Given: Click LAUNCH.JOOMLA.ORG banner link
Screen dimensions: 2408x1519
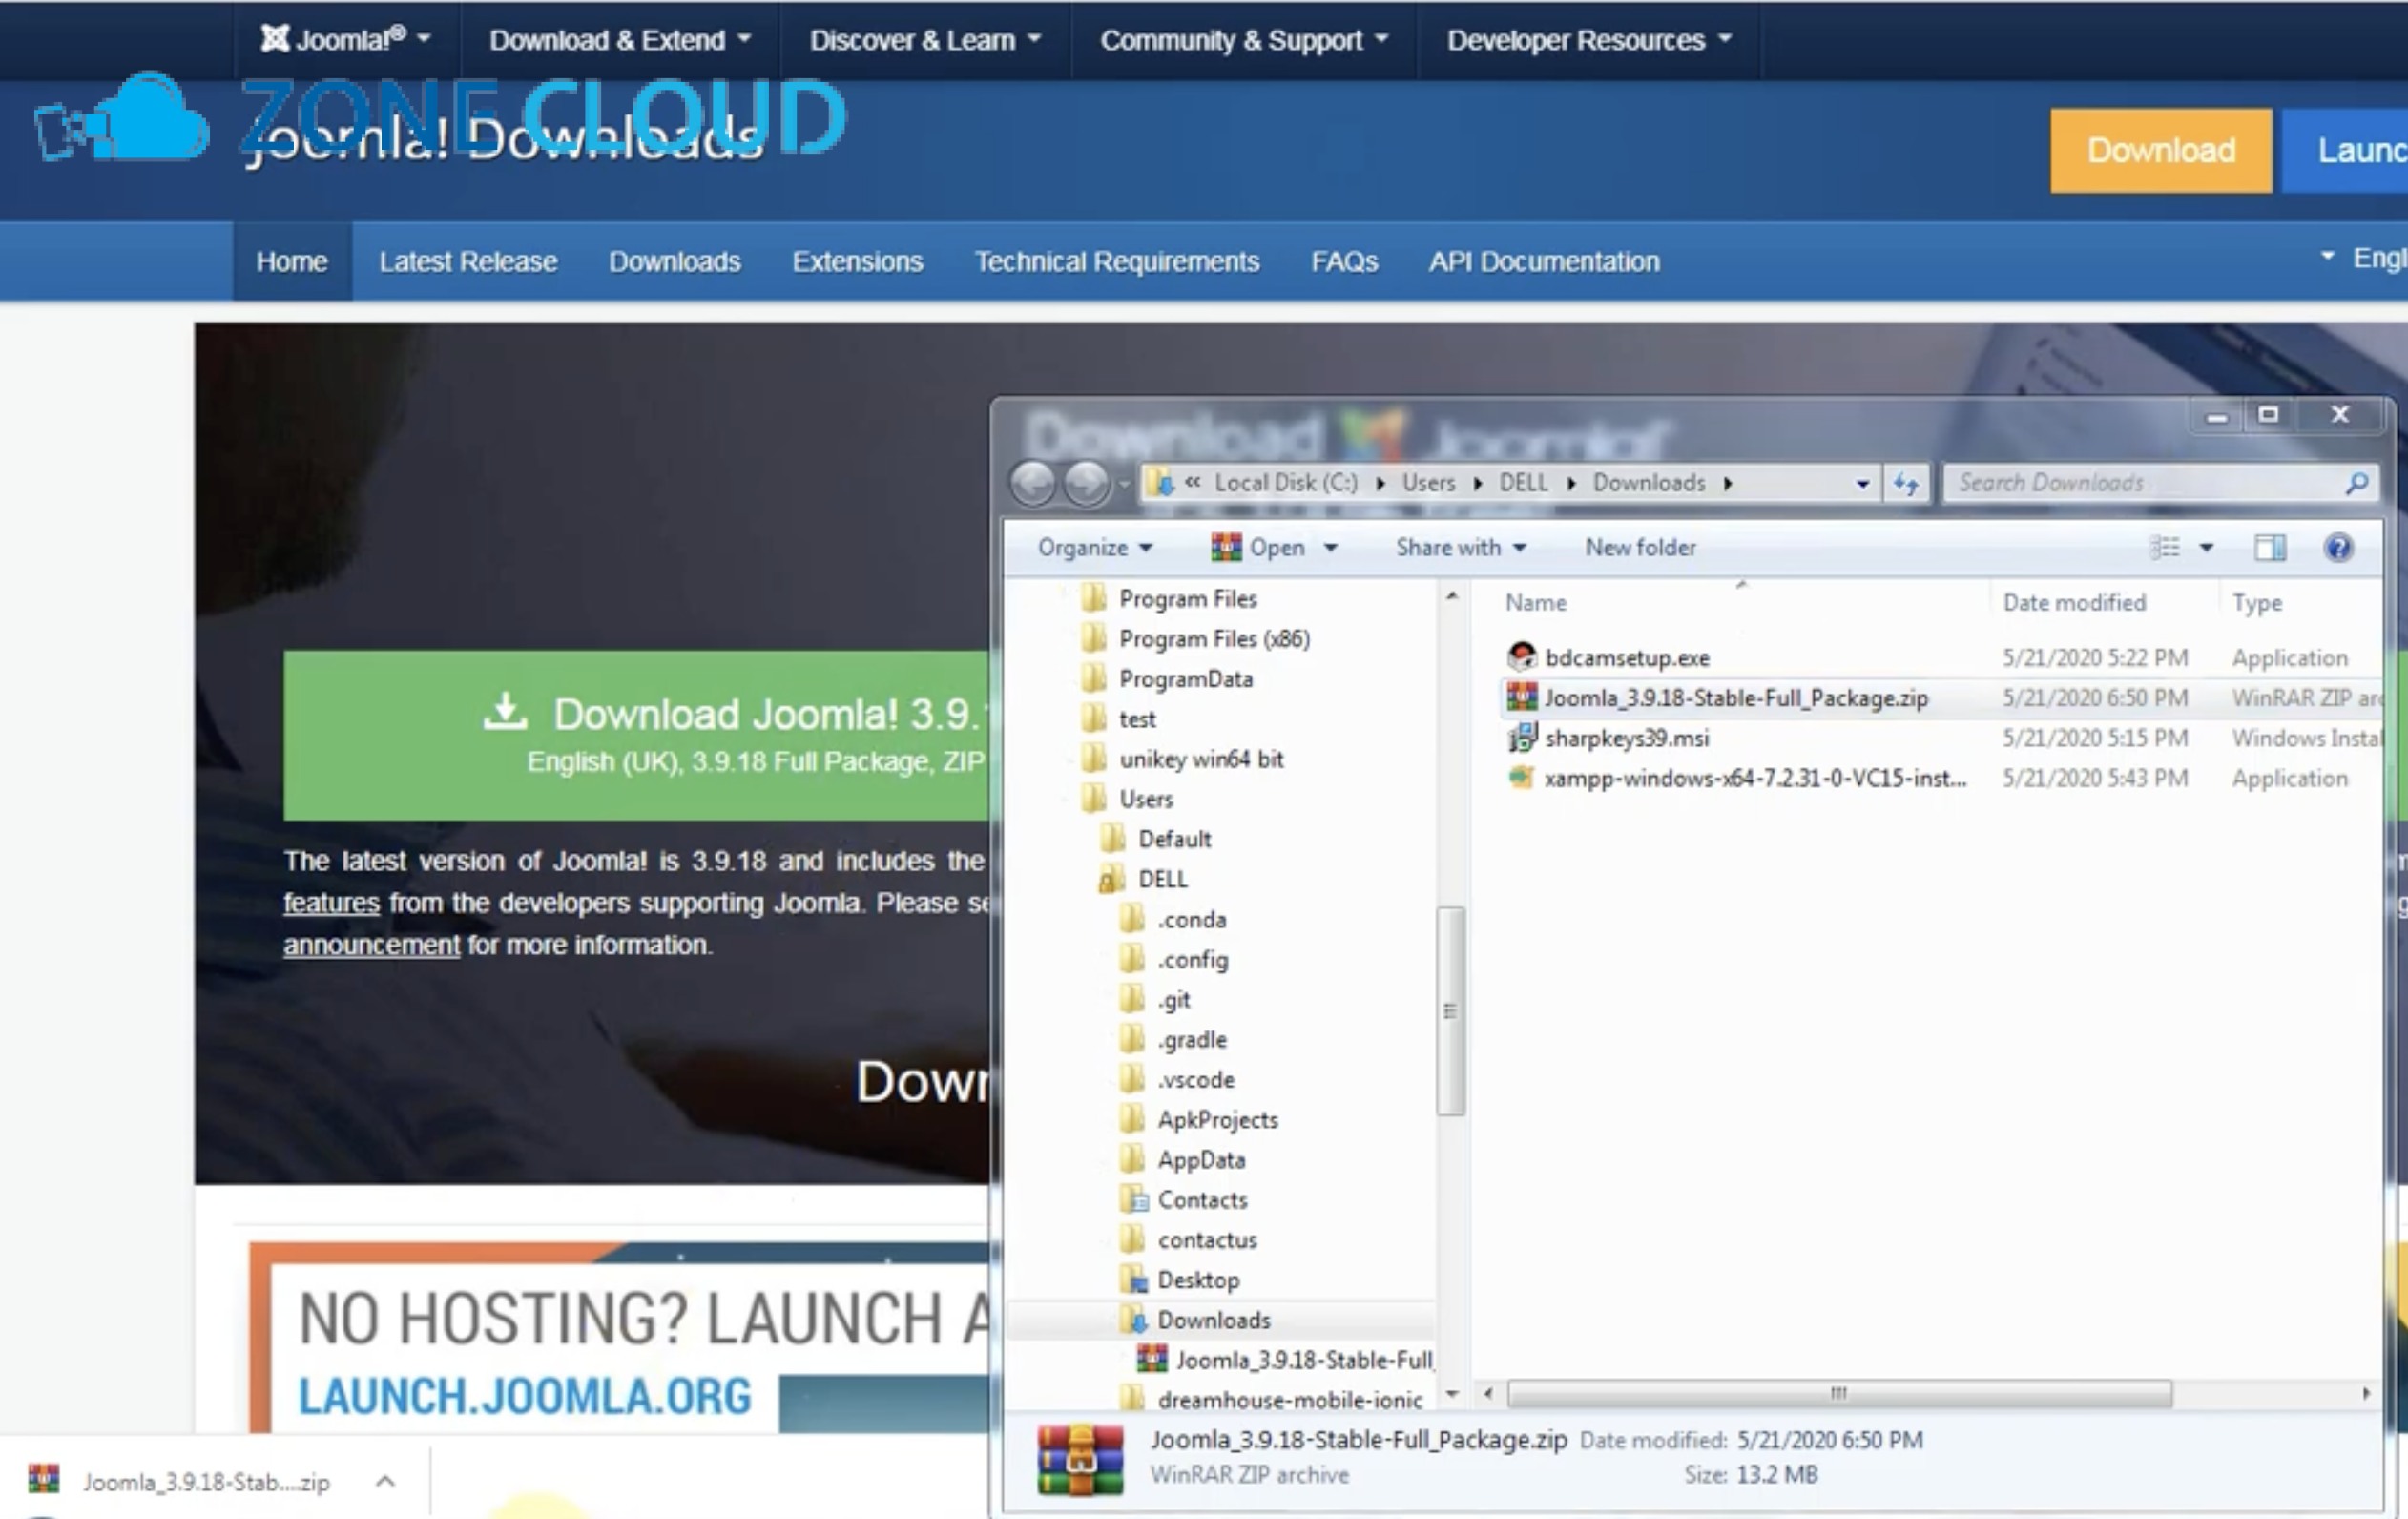Looking at the screenshot, I should 524,1396.
